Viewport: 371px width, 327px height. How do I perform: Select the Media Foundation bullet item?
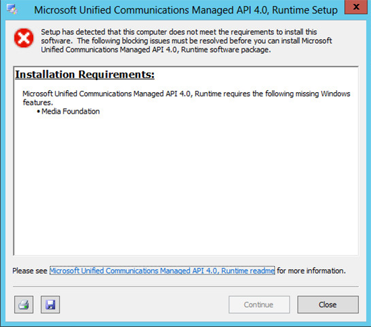coord(71,112)
